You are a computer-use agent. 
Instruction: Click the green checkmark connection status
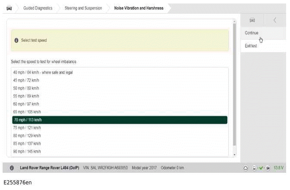tap(261, 168)
